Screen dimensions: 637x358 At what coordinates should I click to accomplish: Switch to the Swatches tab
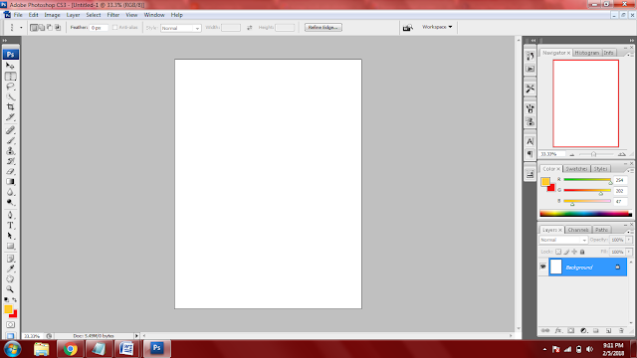coord(576,169)
